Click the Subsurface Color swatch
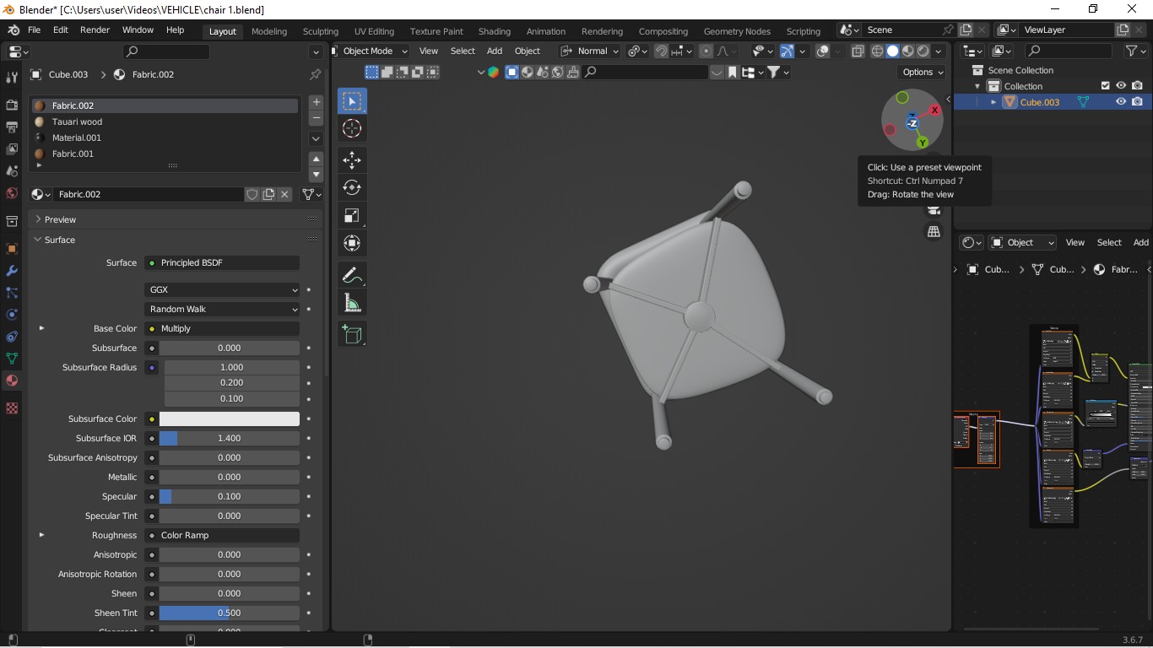 tap(230, 418)
